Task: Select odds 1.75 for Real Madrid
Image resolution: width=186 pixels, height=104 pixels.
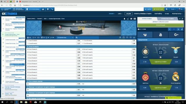Action: [176, 88]
